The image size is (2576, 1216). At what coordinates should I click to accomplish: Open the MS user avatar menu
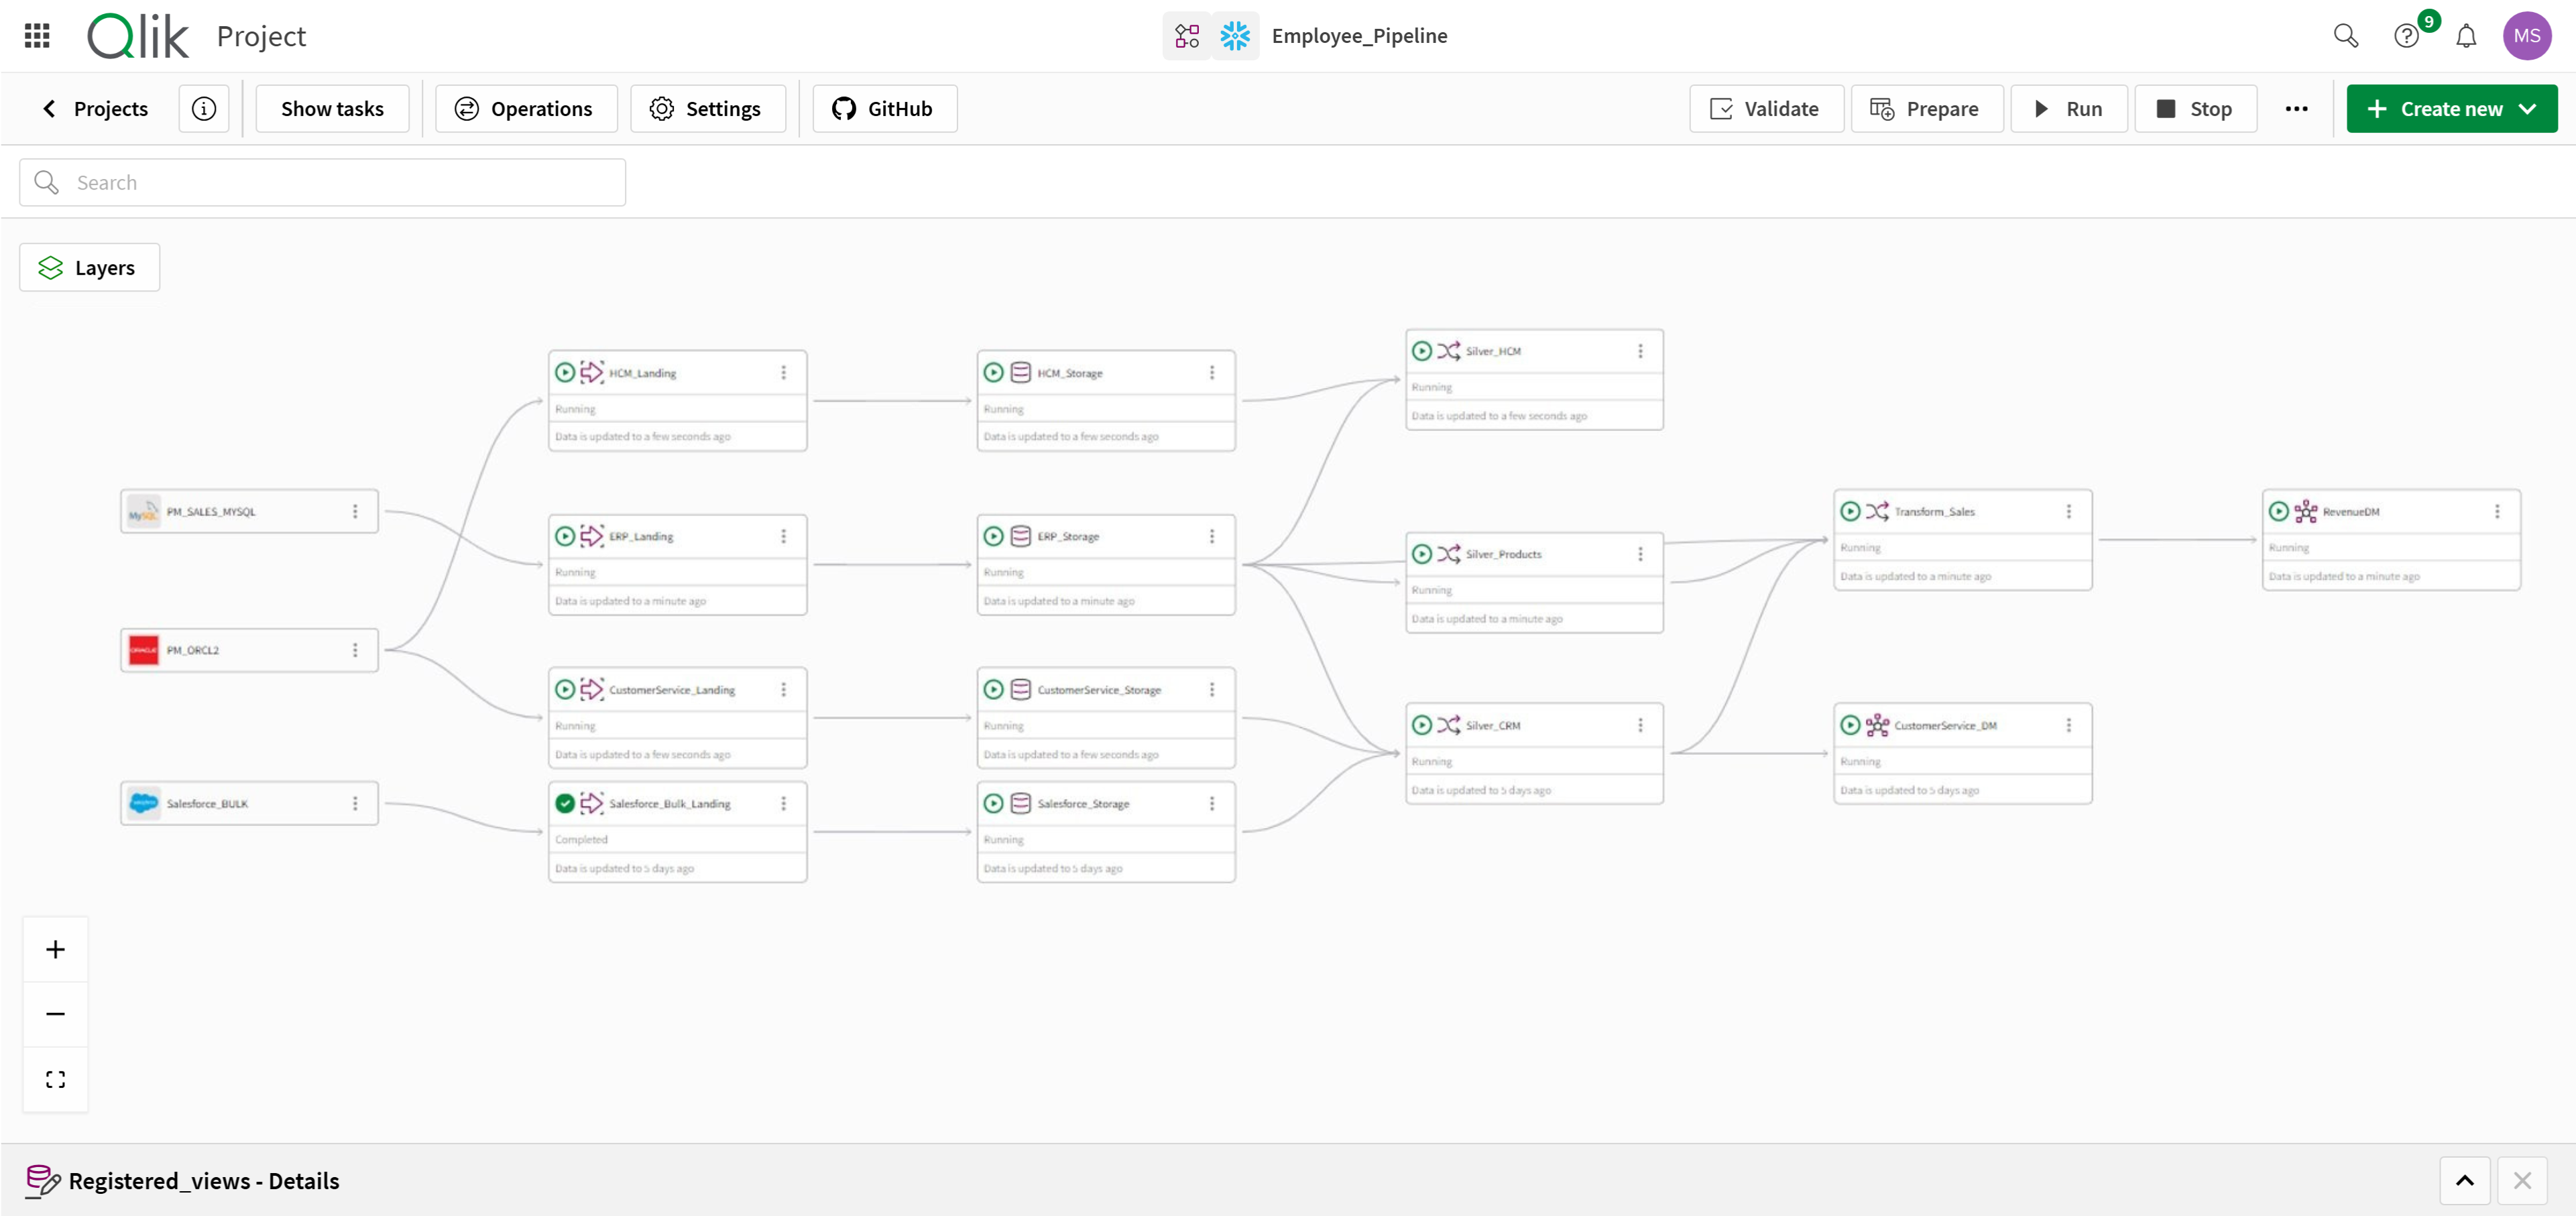pos(2526,36)
